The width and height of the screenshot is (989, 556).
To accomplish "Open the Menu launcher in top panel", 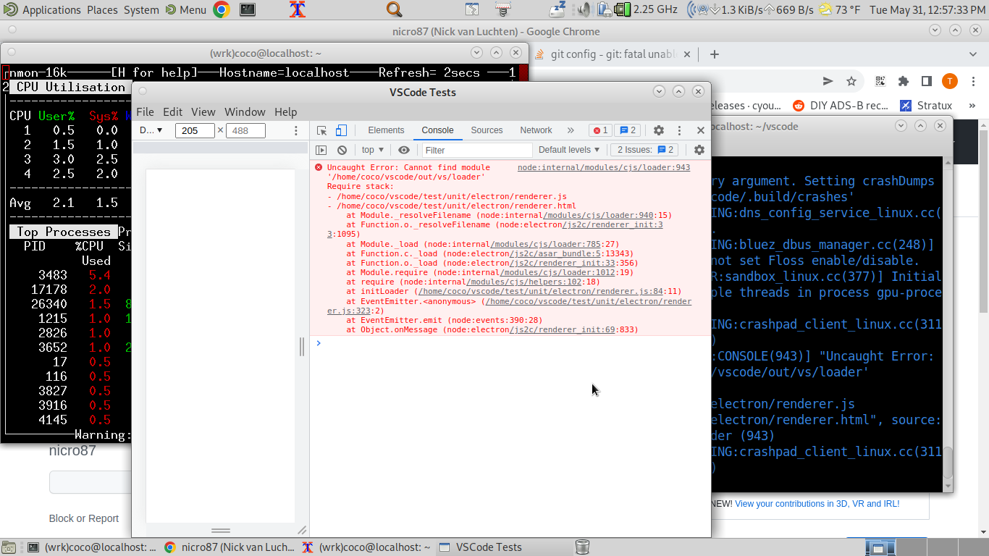I will pyautogui.click(x=186, y=9).
